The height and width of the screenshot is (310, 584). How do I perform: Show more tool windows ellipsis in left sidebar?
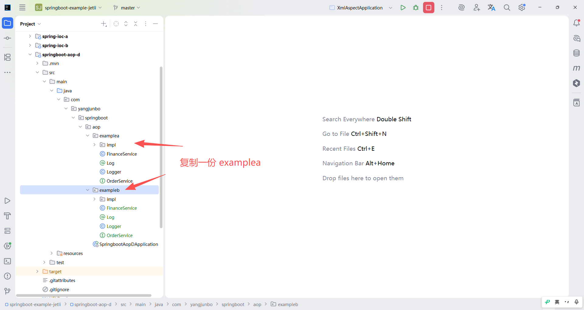click(8, 72)
